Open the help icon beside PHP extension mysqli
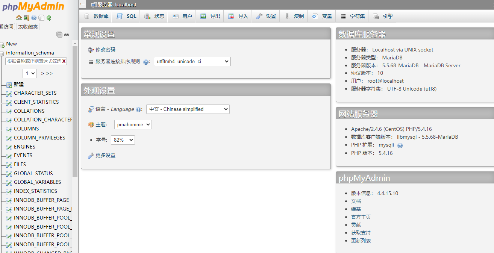Screen dimensions: 494x253 (x=400, y=145)
